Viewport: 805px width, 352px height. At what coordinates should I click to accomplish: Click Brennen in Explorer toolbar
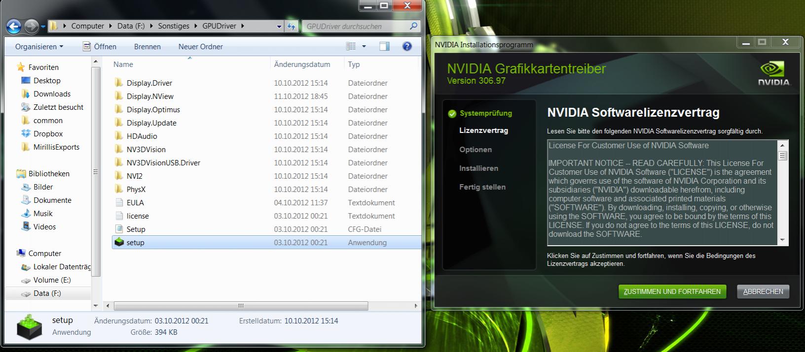coord(147,46)
